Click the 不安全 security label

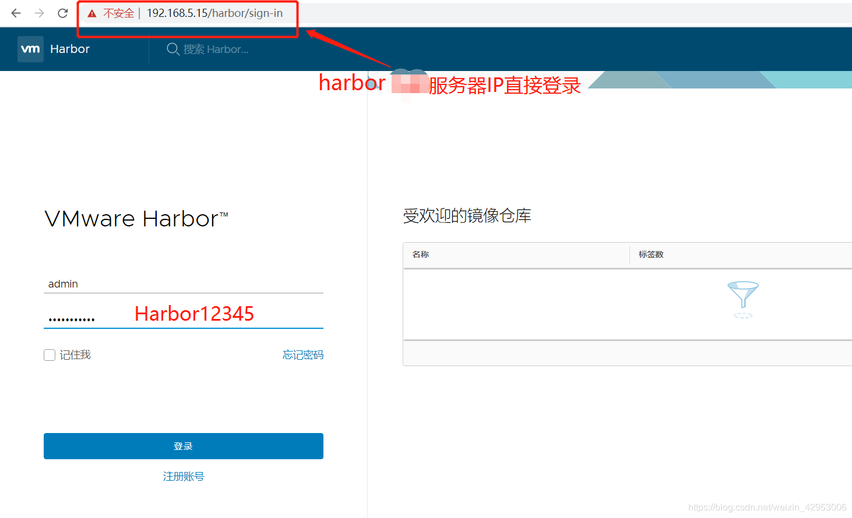119,13
